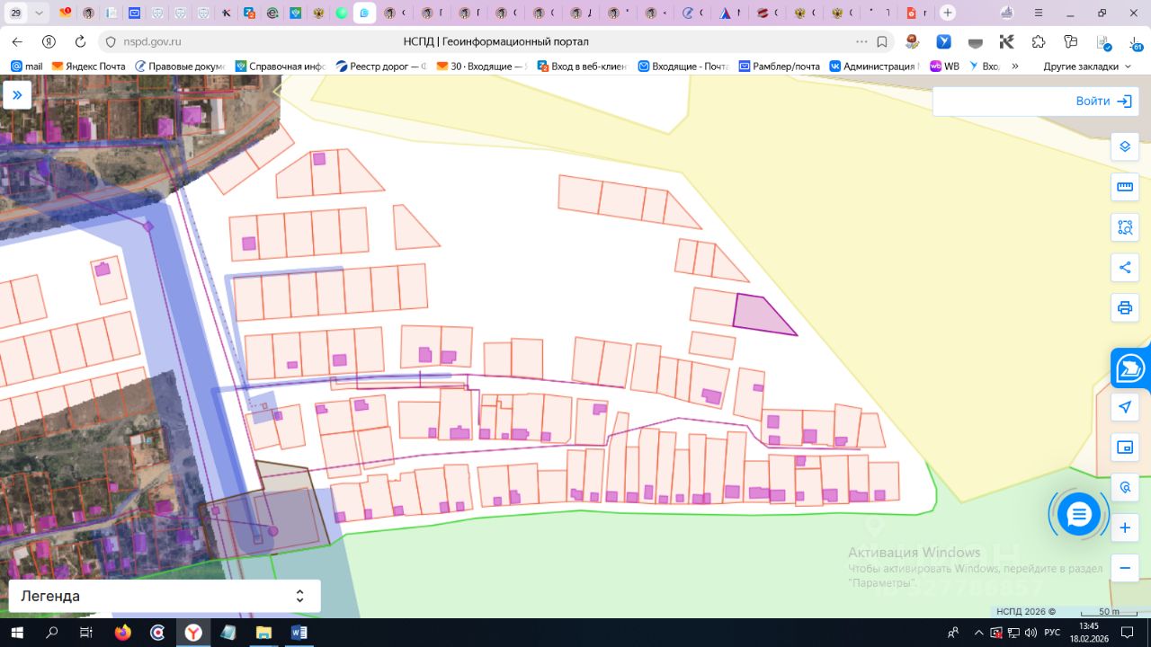The height and width of the screenshot is (647, 1151).
Task: Open the chat assistant bubble
Action: click(x=1078, y=515)
